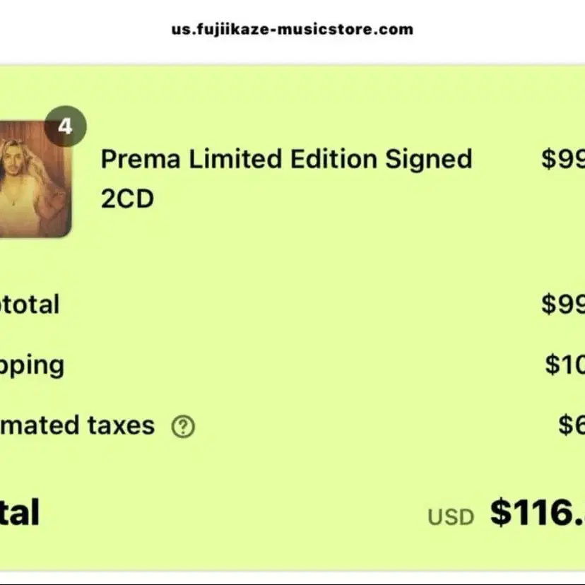Click the bold $116 total amount
585x585 pixels.
coord(537,512)
